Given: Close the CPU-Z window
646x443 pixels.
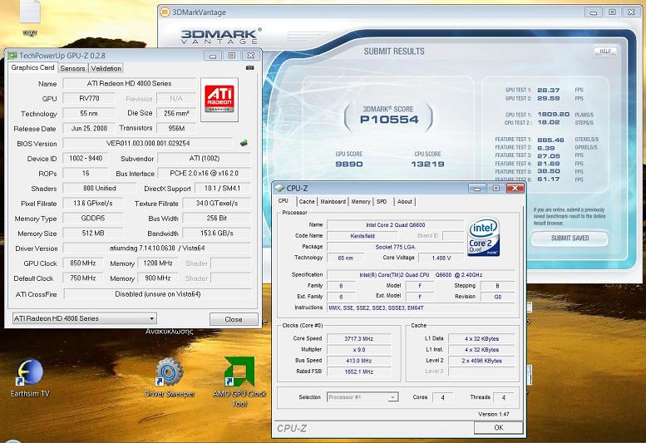Looking at the screenshot, I should (515, 188).
